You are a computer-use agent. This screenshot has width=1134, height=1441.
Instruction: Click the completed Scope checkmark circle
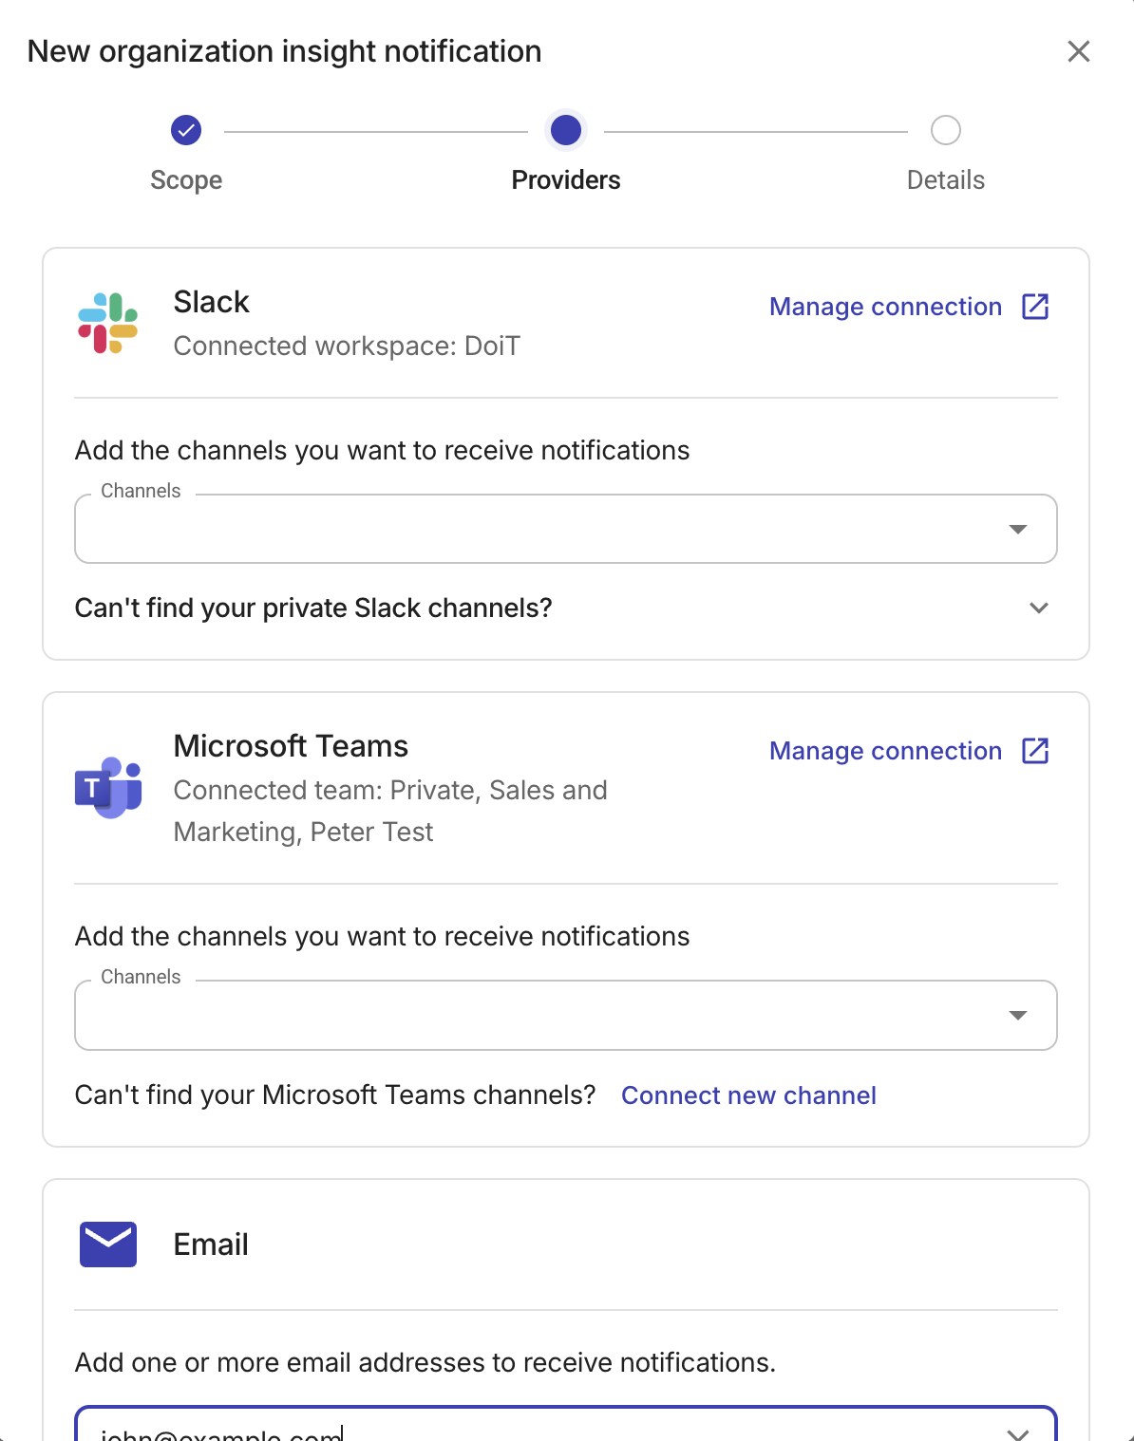point(186,130)
